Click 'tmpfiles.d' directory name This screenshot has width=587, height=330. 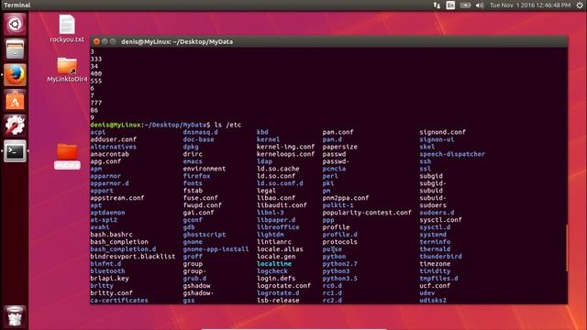[x=438, y=279]
